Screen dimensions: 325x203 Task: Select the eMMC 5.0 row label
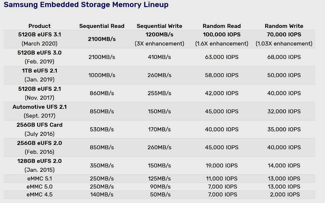[x=40, y=187]
